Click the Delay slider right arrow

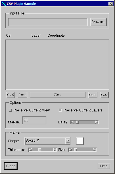pyautogui.click(x=97, y=122)
